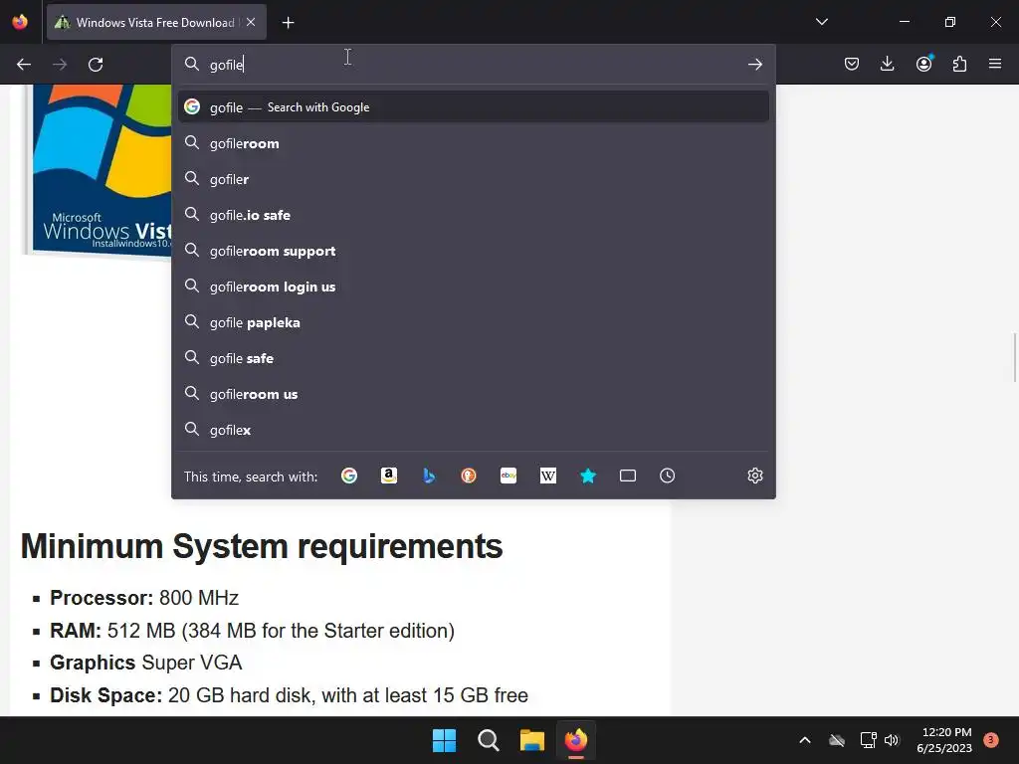Go back to the previous page
The image size is (1019, 764).
click(x=24, y=65)
